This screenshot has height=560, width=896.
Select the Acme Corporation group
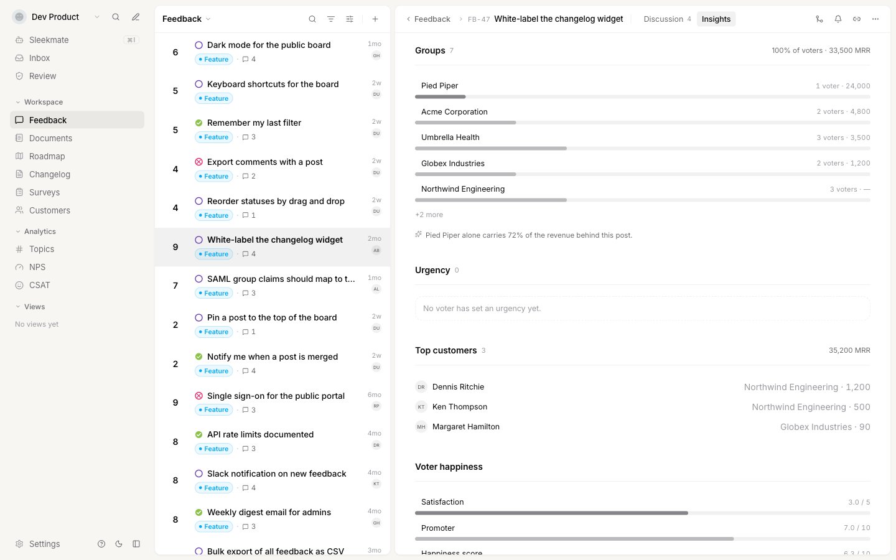click(643, 114)
